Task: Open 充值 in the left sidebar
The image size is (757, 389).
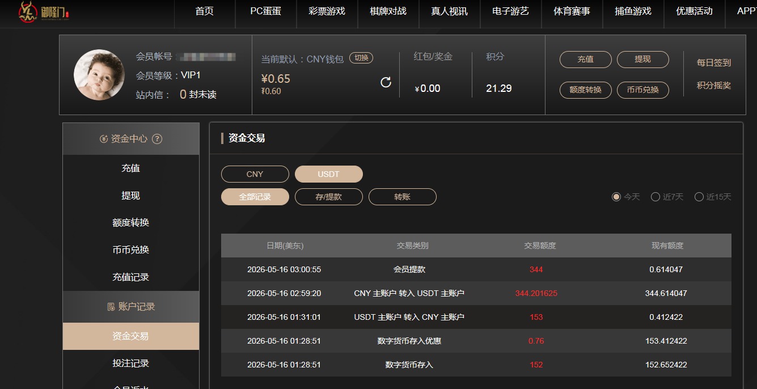Action: tap(131, 168)
